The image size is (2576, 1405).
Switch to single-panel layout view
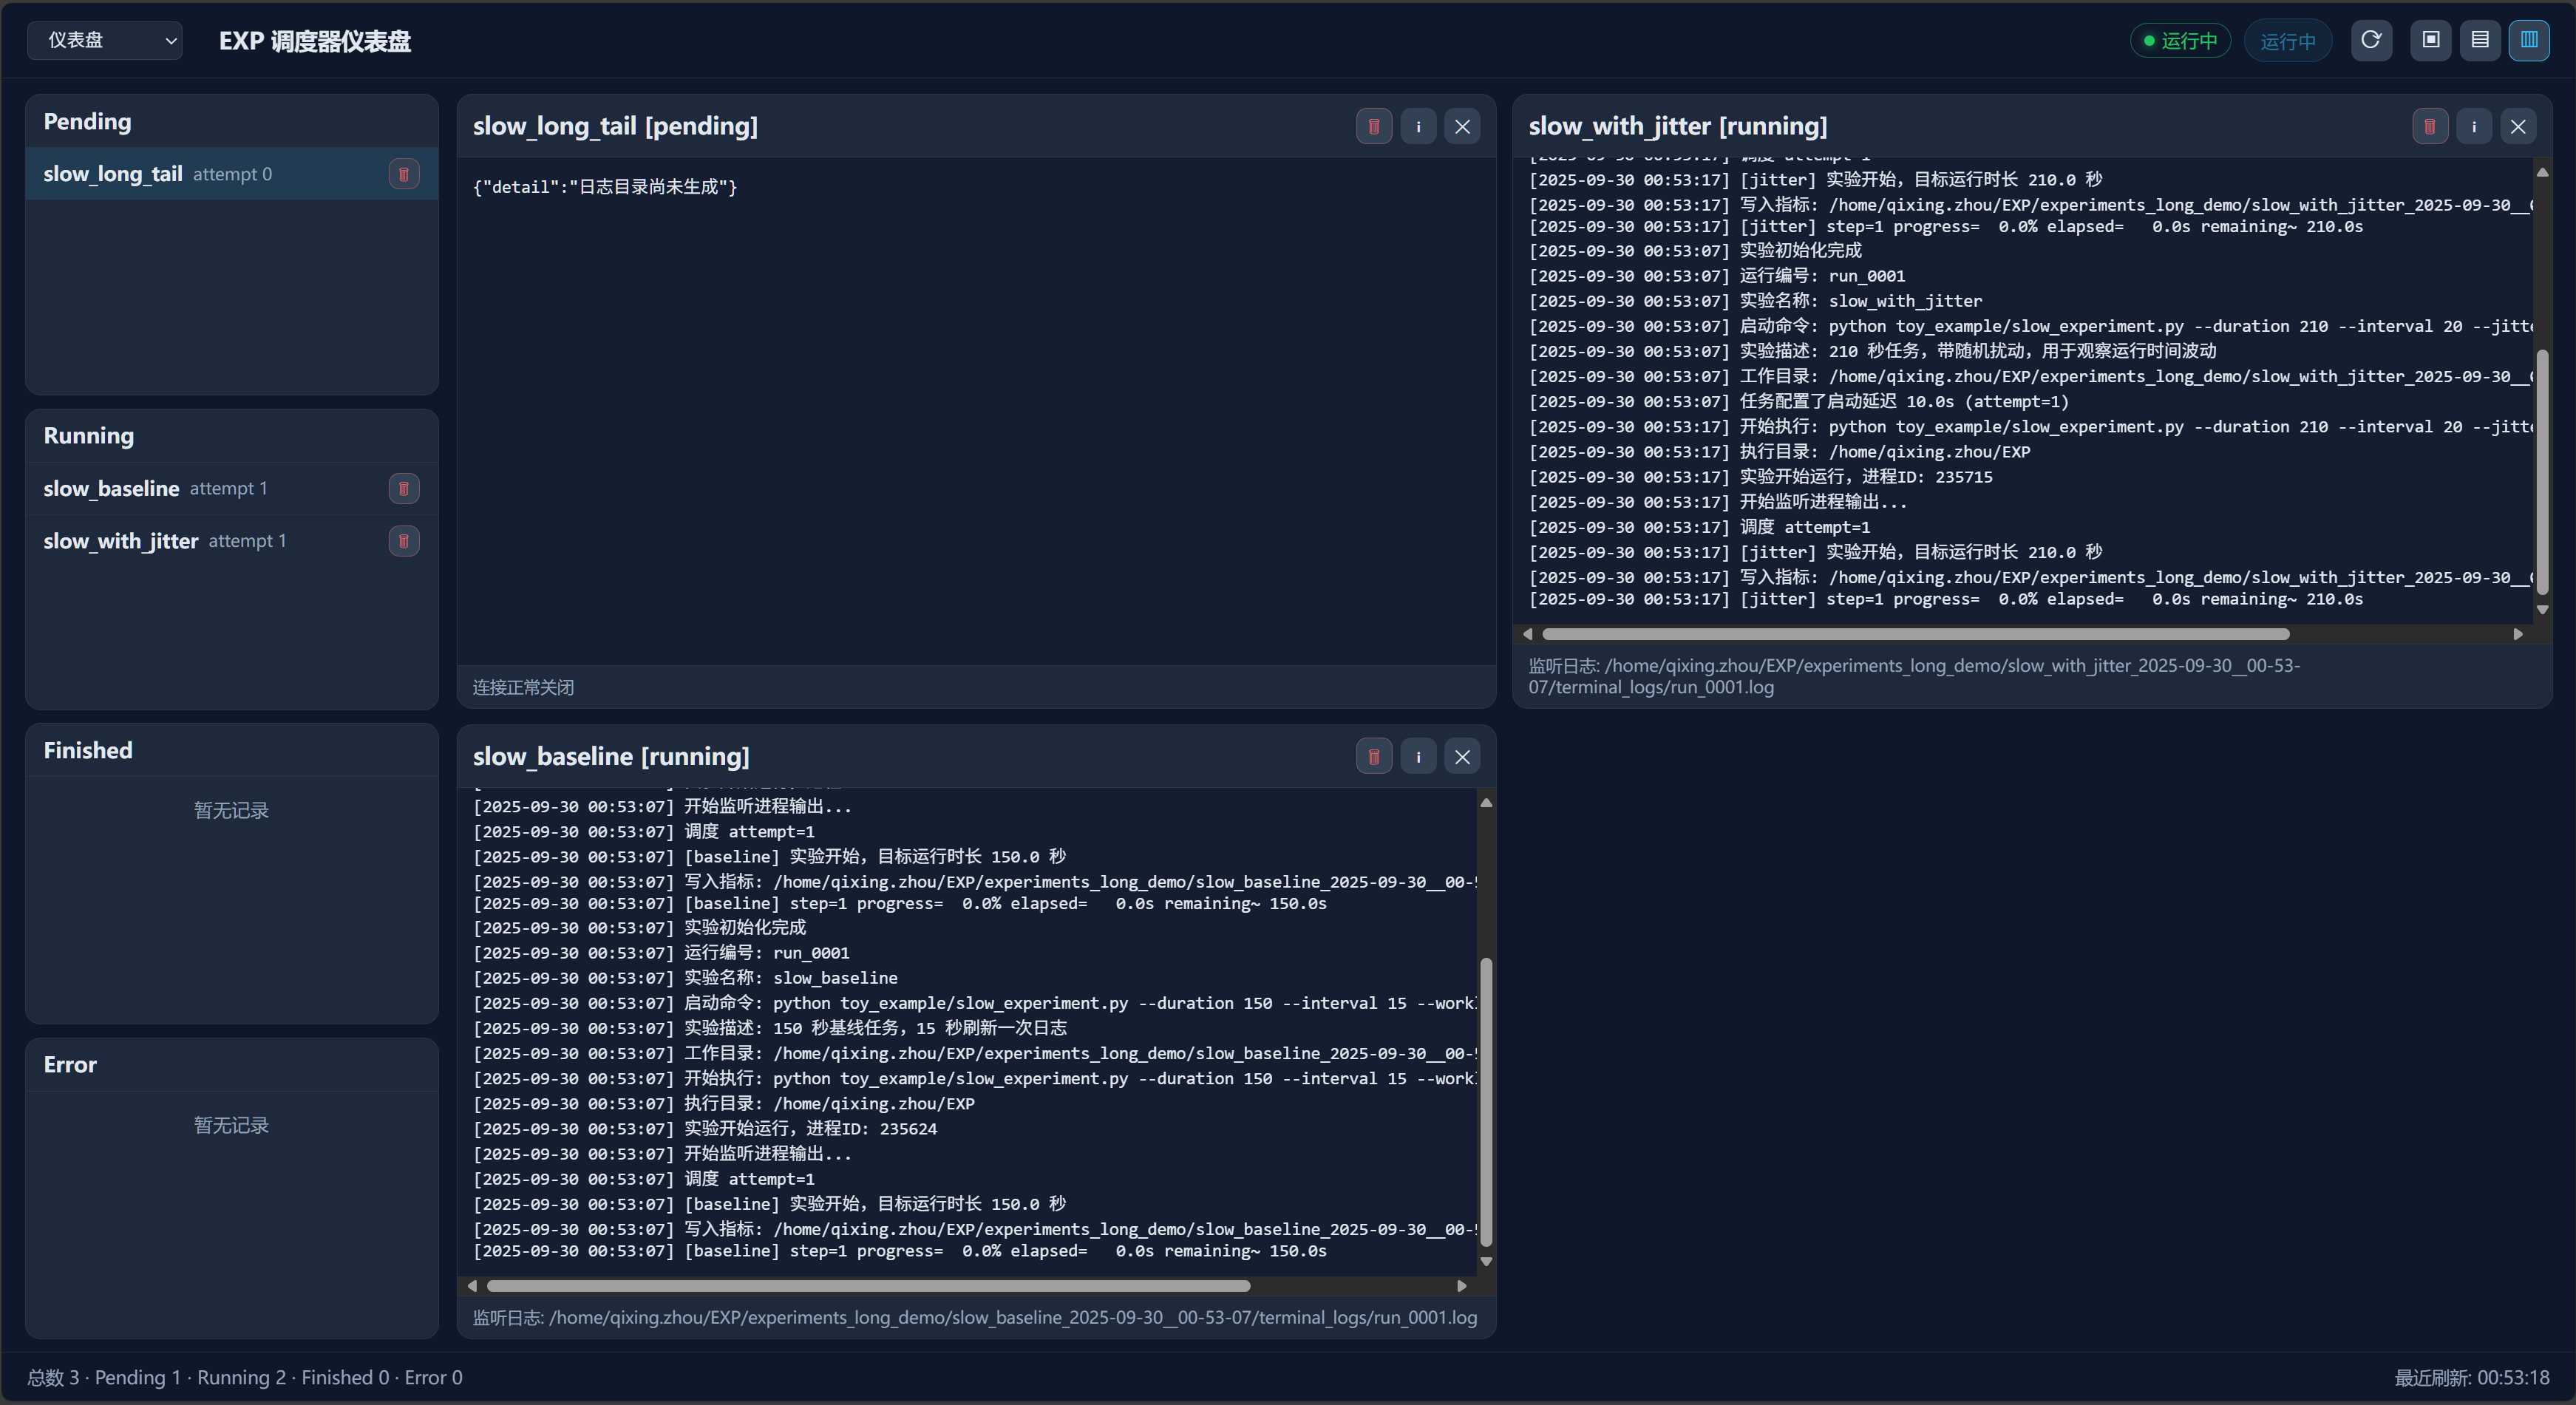point(2430,40)
